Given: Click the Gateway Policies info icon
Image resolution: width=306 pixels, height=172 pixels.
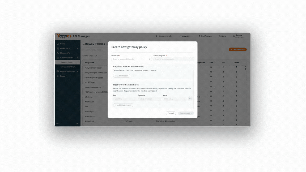Looking at the screenshot, I should click(x=107, y=44).
